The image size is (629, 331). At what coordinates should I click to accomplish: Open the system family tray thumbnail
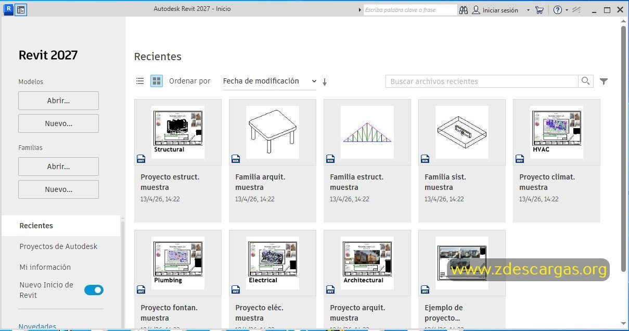pyautogui.click(x=462, y=132)
